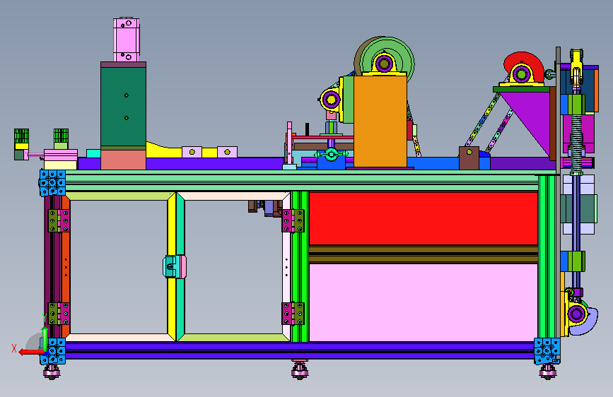The image size is (613, 397).
Task: Click the olive horizontal bar between panels
Action: pos(424,254)
